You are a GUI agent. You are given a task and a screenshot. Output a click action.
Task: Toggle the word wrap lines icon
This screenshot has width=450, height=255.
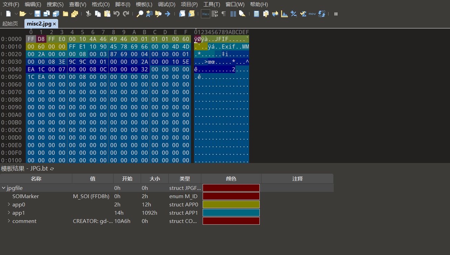click(215, 14)
